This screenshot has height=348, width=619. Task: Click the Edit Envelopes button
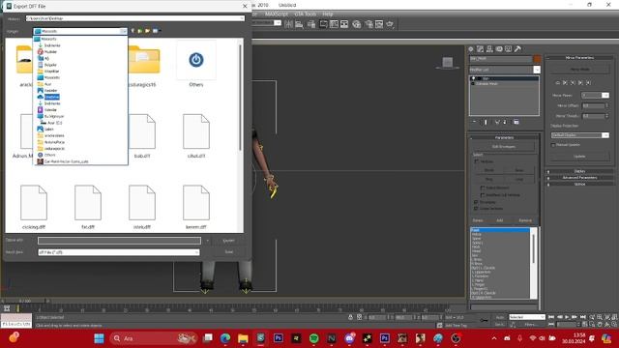click(x=504, y=146)
